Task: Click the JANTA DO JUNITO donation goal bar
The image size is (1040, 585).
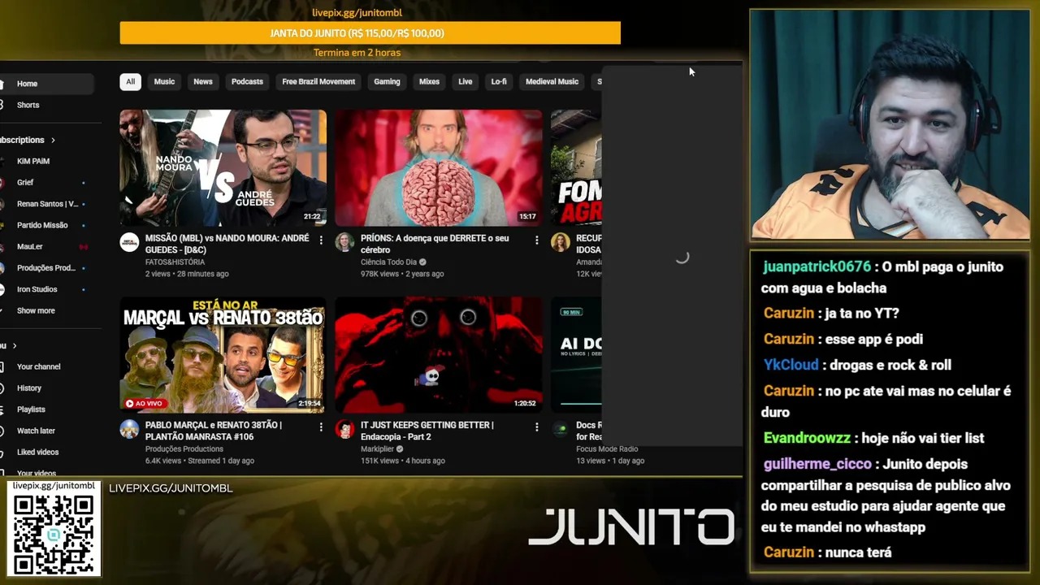Action: click(370, 33)
